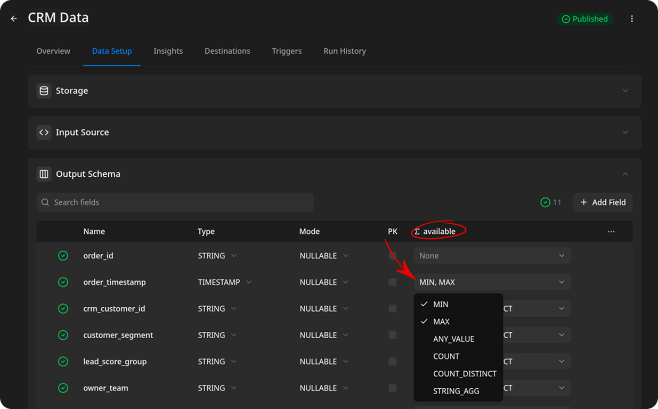Click the Name column header
The height and width of the screenshot is (409, 658).
tap(94, 232)
